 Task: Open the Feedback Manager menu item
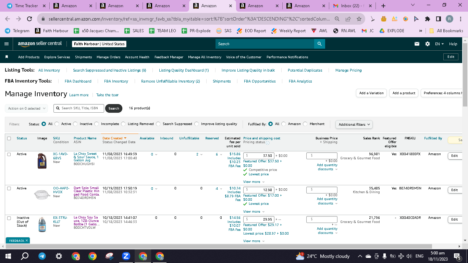point(169,57)
